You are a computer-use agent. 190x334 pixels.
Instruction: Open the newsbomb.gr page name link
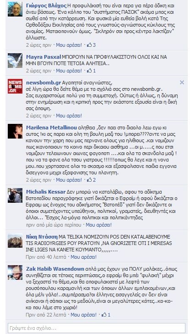coord(43,83)
